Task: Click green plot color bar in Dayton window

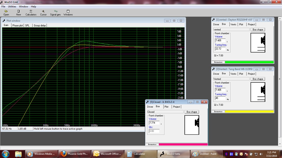Action: (x=249, y=62)
